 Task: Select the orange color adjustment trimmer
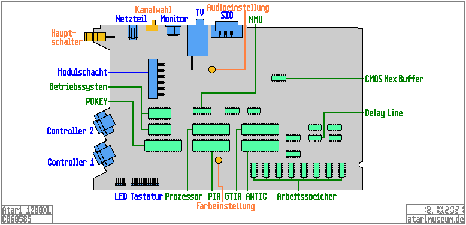(x=219, y=160)
